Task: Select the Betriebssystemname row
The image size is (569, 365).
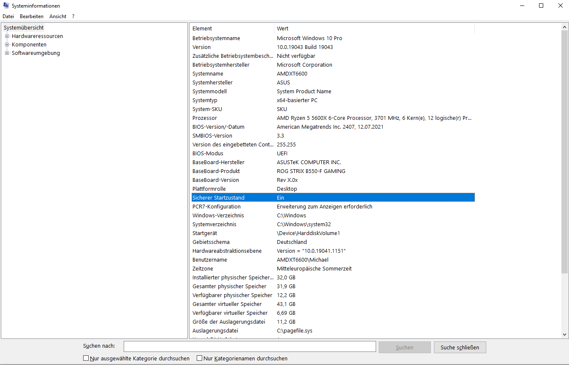Action: [x=333, y=38]
